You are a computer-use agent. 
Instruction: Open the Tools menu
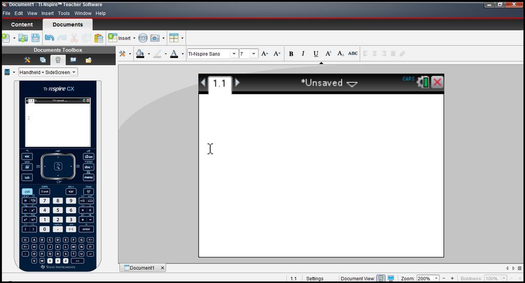64,13
